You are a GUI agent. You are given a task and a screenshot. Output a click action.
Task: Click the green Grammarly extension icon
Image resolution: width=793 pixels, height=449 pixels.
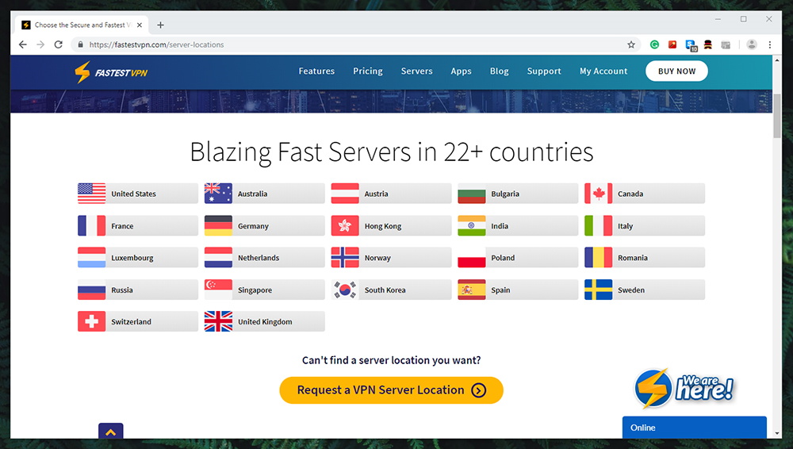click(x=654, y=44)
